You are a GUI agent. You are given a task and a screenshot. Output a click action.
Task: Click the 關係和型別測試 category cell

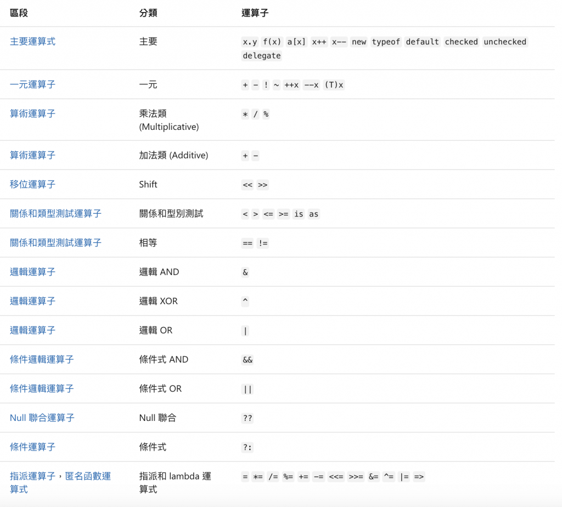[171, 214]
